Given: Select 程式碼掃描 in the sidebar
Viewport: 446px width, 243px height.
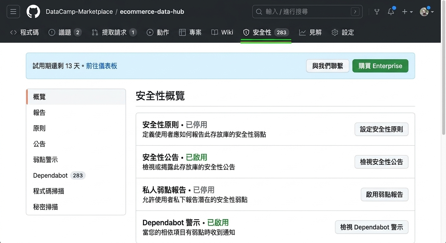Looking at the screenshot, I should 76,191.
